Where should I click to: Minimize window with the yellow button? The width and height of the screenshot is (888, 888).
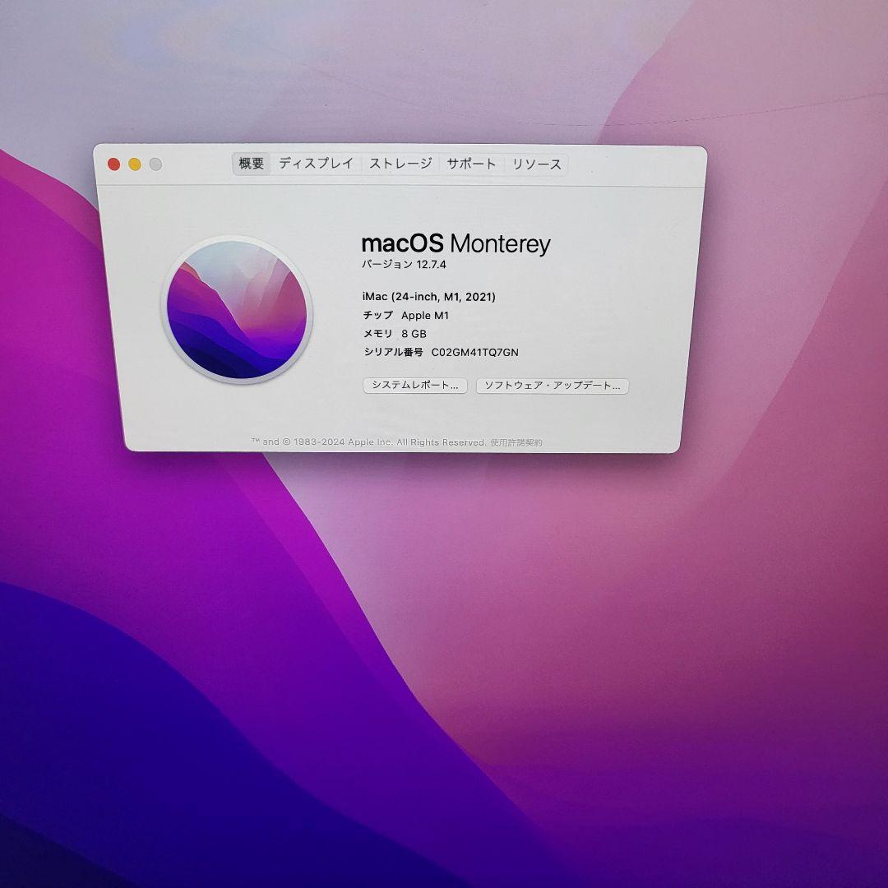135,164
